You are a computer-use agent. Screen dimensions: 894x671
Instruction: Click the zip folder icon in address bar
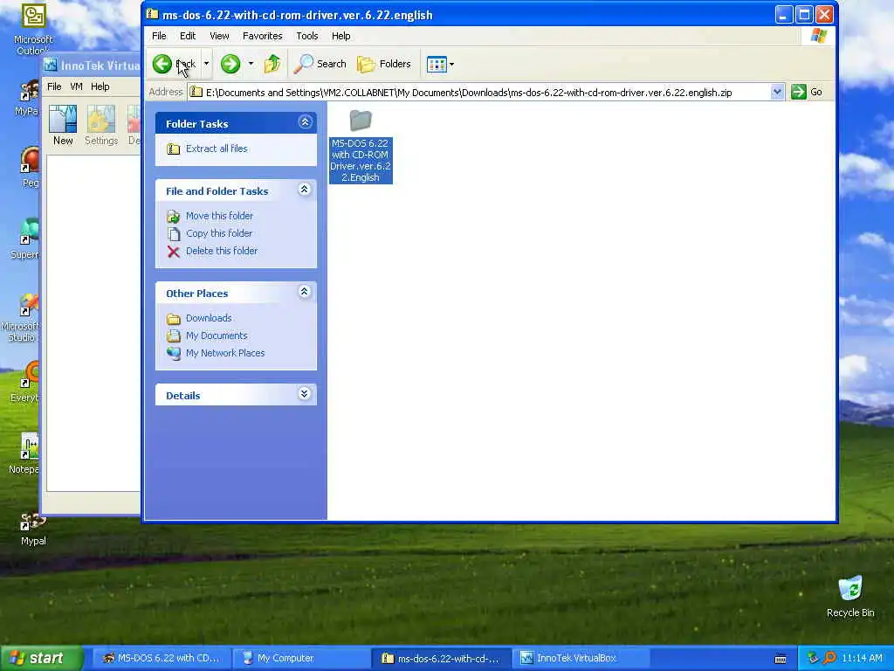(x=196, y=92)
